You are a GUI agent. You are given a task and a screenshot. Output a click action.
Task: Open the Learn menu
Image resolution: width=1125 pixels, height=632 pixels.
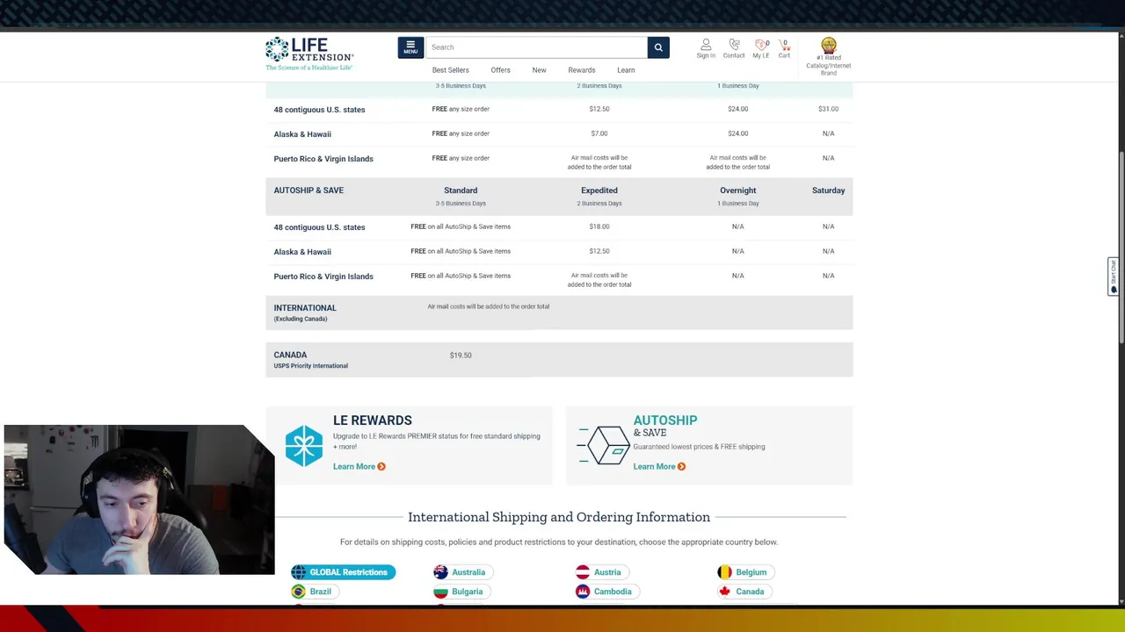click(x=626, y=70)
